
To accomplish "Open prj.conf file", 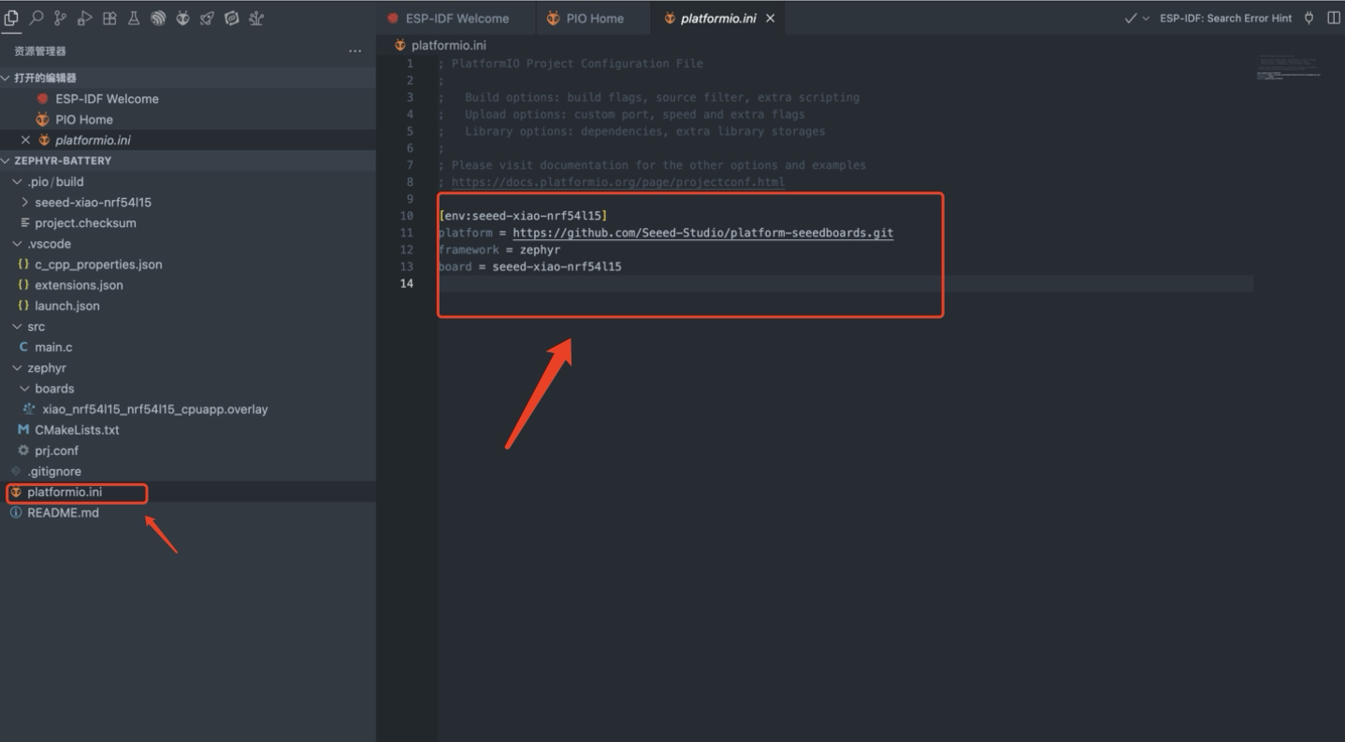I will (x=187, y=450).
